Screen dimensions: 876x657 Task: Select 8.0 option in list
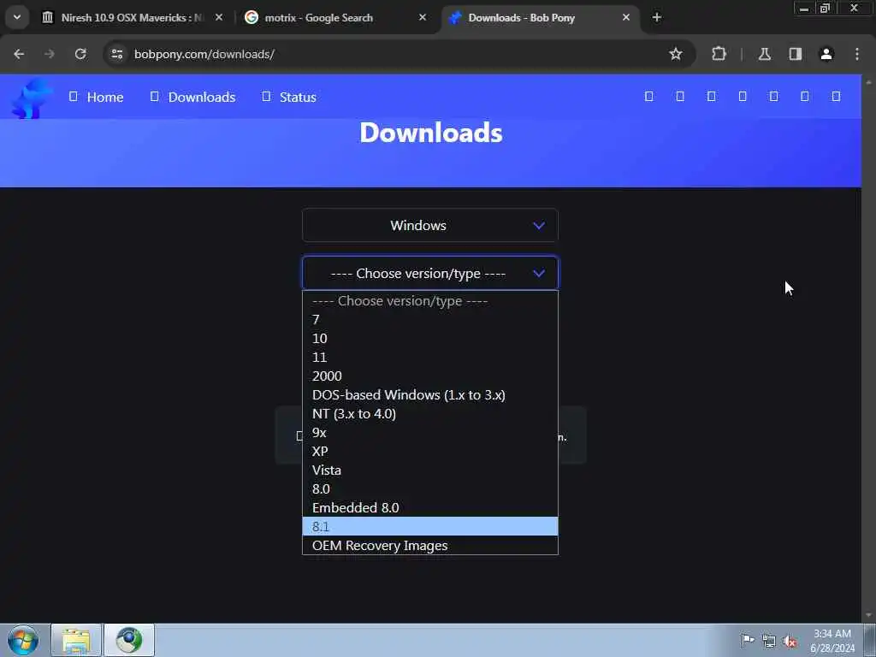tap(430, 488)
